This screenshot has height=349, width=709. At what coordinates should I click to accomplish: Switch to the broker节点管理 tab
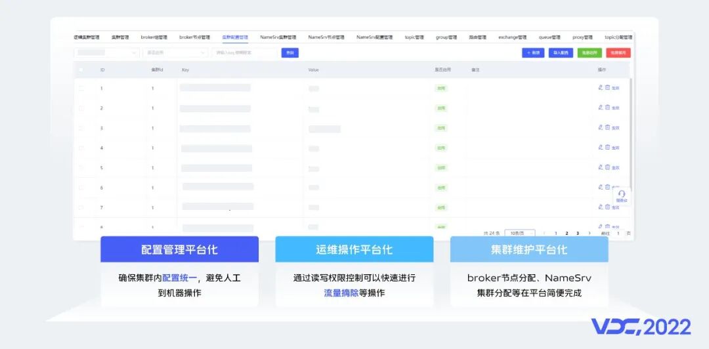click(x=195, y=37)
